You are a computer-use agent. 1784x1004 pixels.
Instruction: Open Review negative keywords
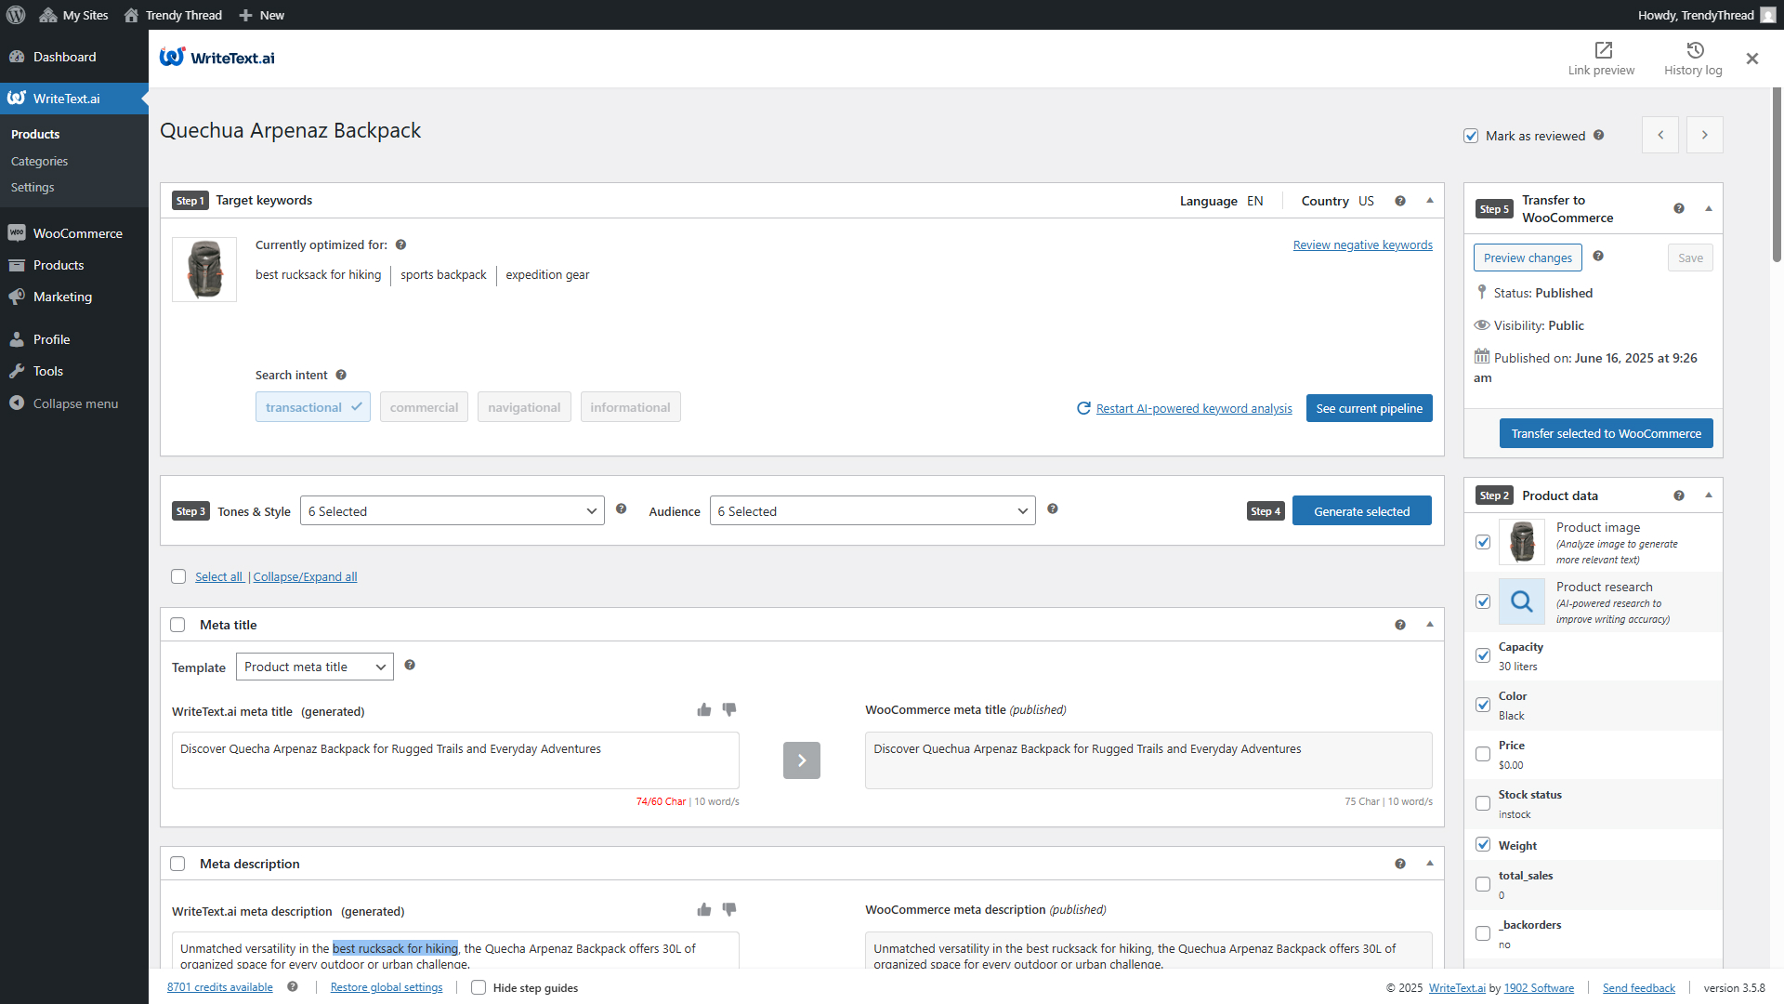tap(1362, 244)
